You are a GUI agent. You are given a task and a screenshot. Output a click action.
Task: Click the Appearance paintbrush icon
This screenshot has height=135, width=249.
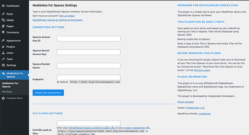(x=3, y=41)
